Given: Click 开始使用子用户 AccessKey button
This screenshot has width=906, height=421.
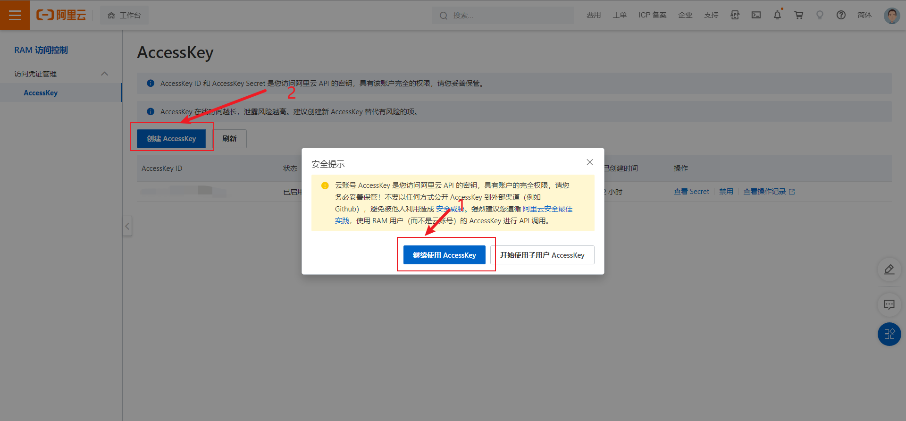Looking at the screenshot, I should click(542, 255).
